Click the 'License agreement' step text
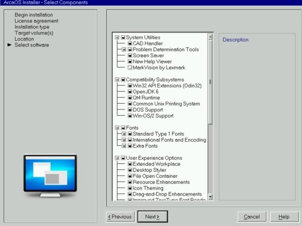The height and width of the screenshot is (226, 302). point(36,21)
